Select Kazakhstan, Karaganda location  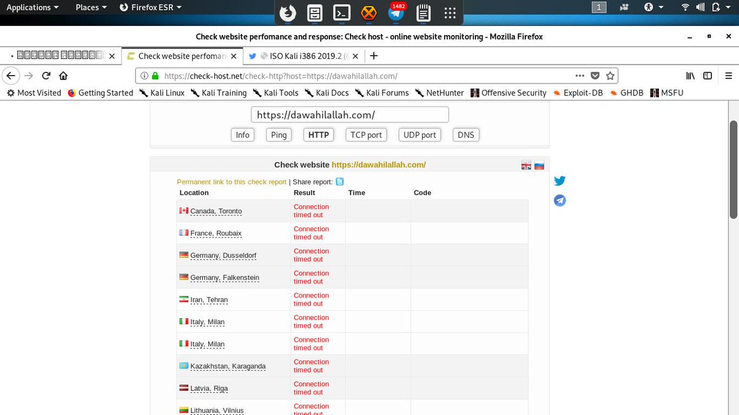pos(228,366)
